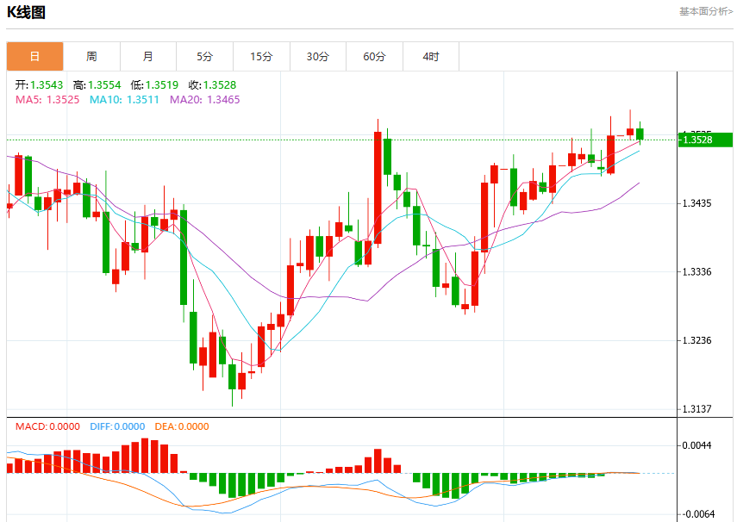Open the 60分 interval tab
The height and width of the screenshot is (522, 737).
(x=375, y=56)
